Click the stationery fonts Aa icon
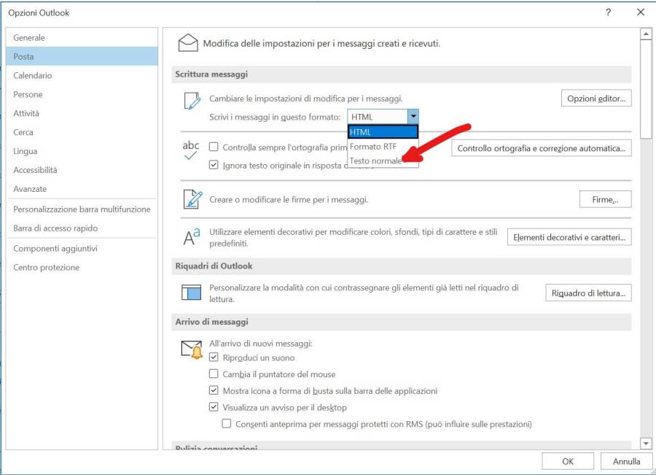The width and height of the screenshot is (656, 475). pos(191,237)
